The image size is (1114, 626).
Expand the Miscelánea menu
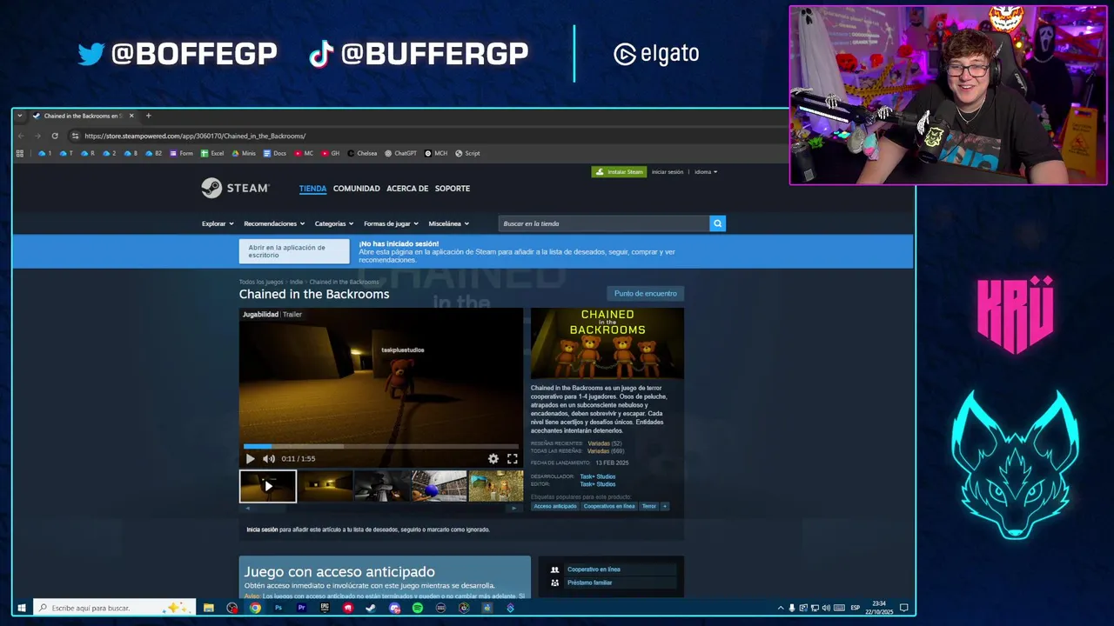[449, 223]
